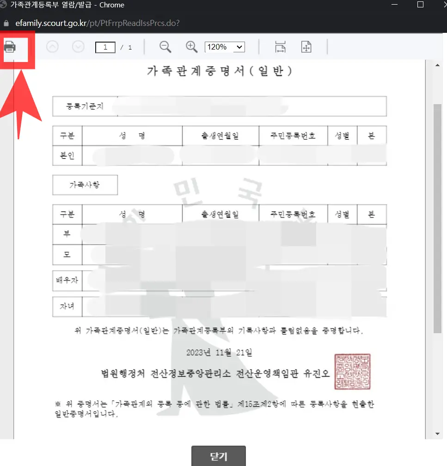Click the scrollbar down arrow
This screenshot has height=466, width=447.
point(438,434)
